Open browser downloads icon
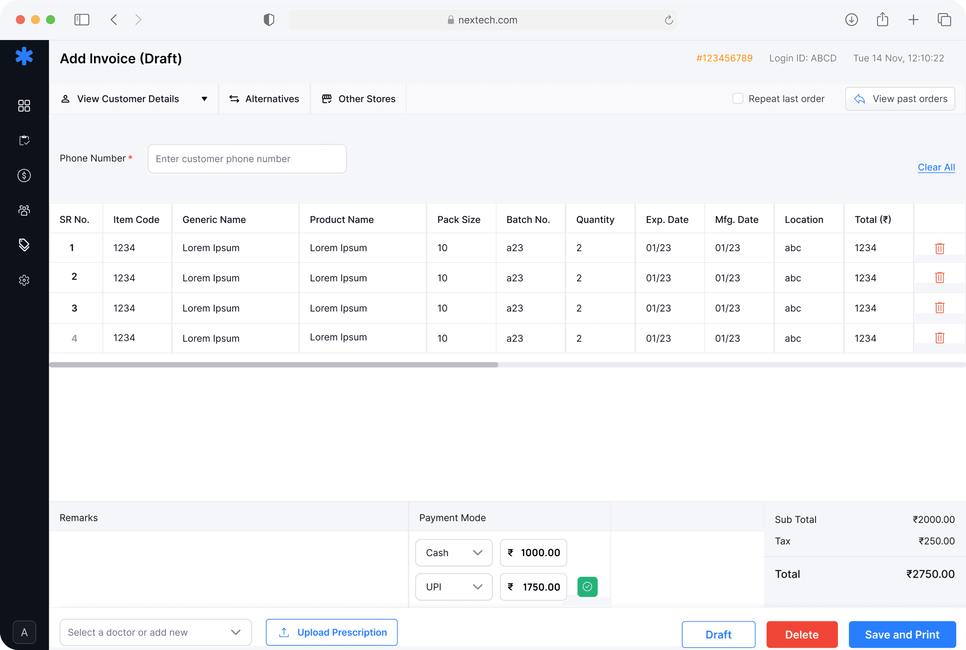This screenshot has height=650, width=966. tap(851, 20)
